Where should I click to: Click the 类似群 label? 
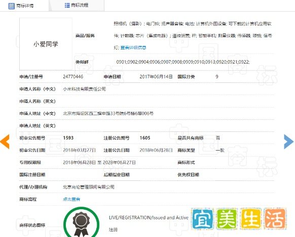pyautogui.click(x=82, y=62)
